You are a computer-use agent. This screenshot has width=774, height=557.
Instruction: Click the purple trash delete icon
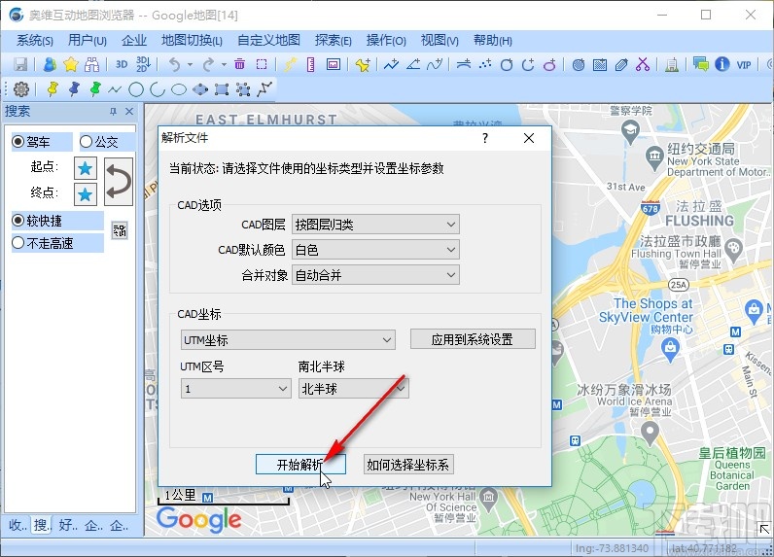240,64
